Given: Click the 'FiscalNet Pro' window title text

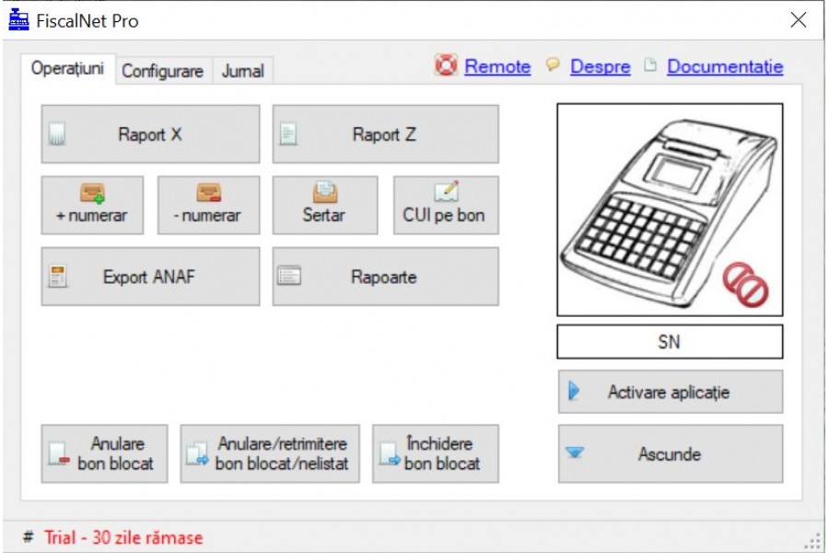Looking at the screenshot, I should (x=88, y=21).
